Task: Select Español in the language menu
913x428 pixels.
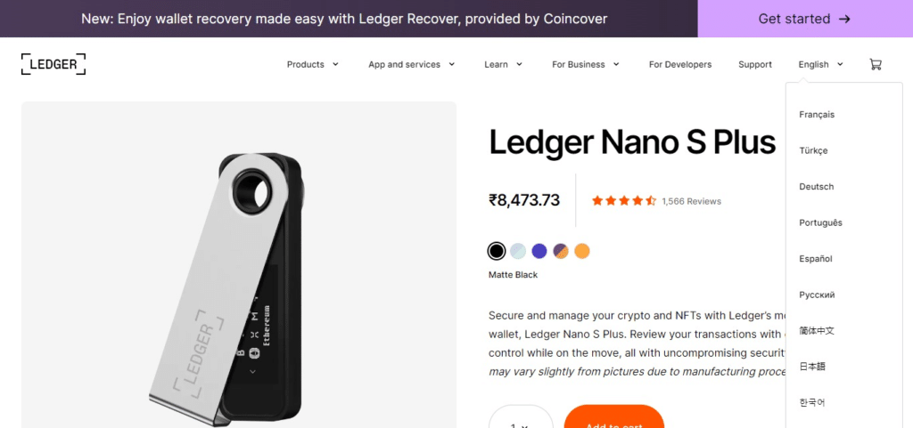Action: pos(816,259)
